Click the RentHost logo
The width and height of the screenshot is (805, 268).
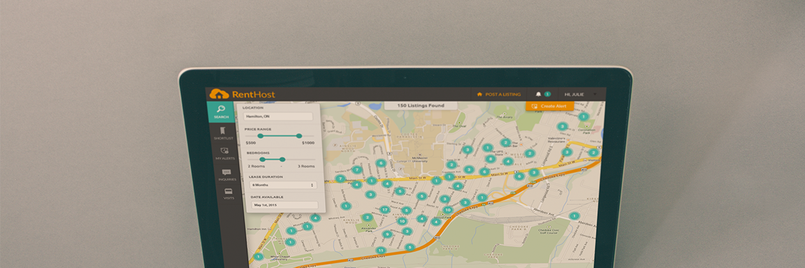242,94
